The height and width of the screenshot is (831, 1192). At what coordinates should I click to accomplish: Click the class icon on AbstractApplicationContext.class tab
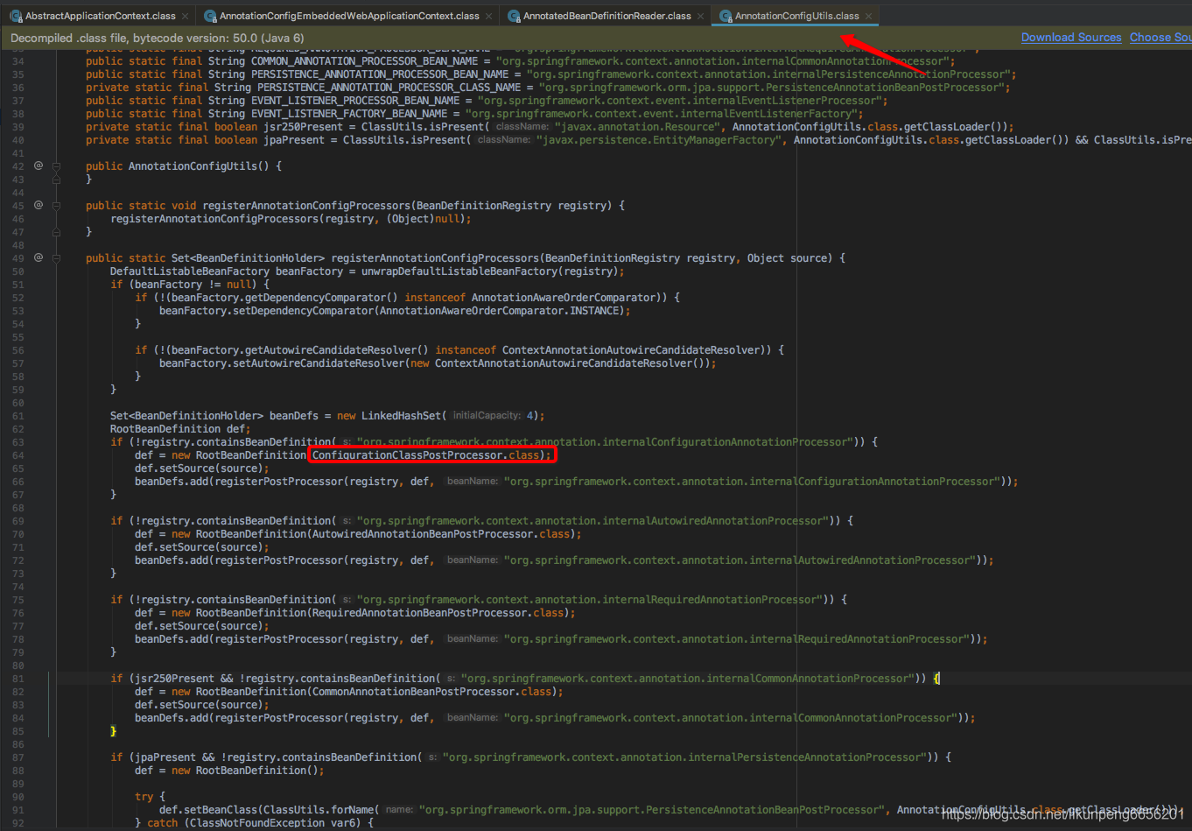tap(16, 16)
